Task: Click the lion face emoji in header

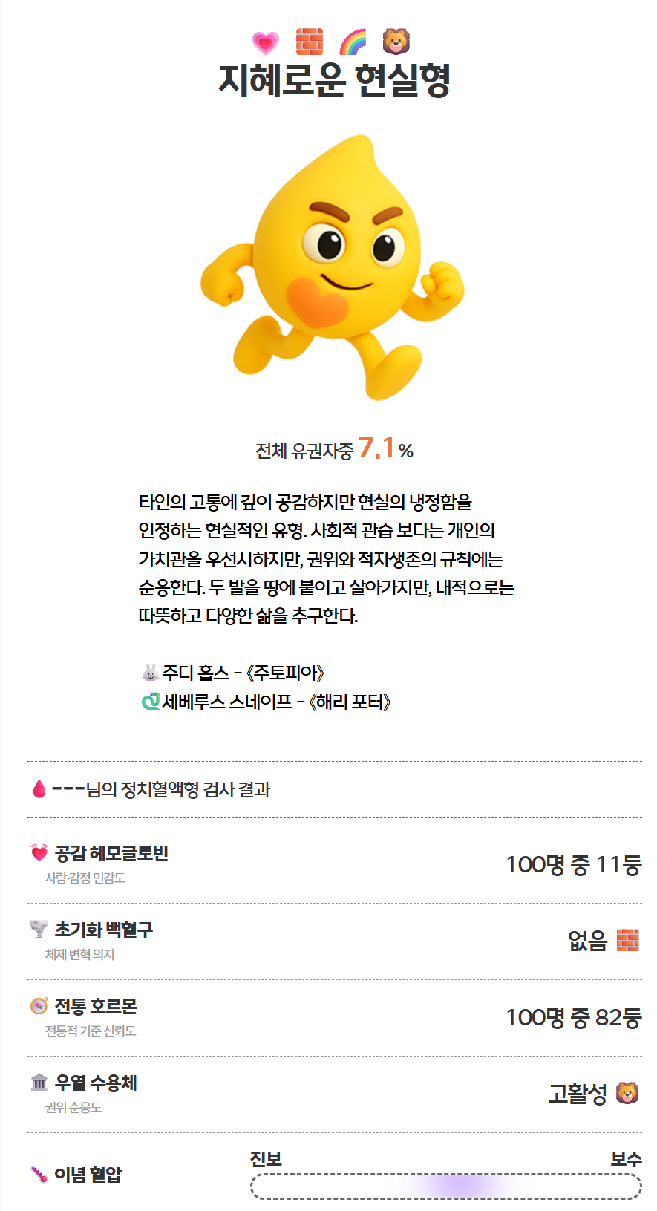Action: [x=396, y=42]
